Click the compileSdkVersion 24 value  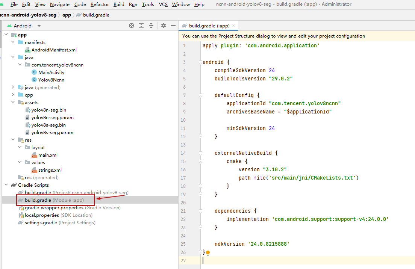[272, 70]
